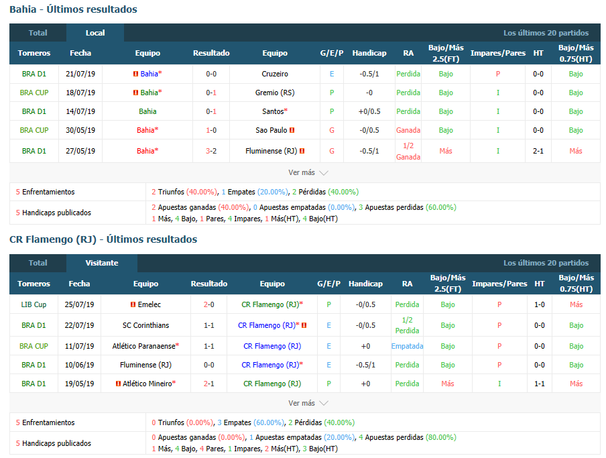Click 'Bahia - Últimos resultados' heading
The width and height of the screenshot is (606, 458).
[73, 9]
